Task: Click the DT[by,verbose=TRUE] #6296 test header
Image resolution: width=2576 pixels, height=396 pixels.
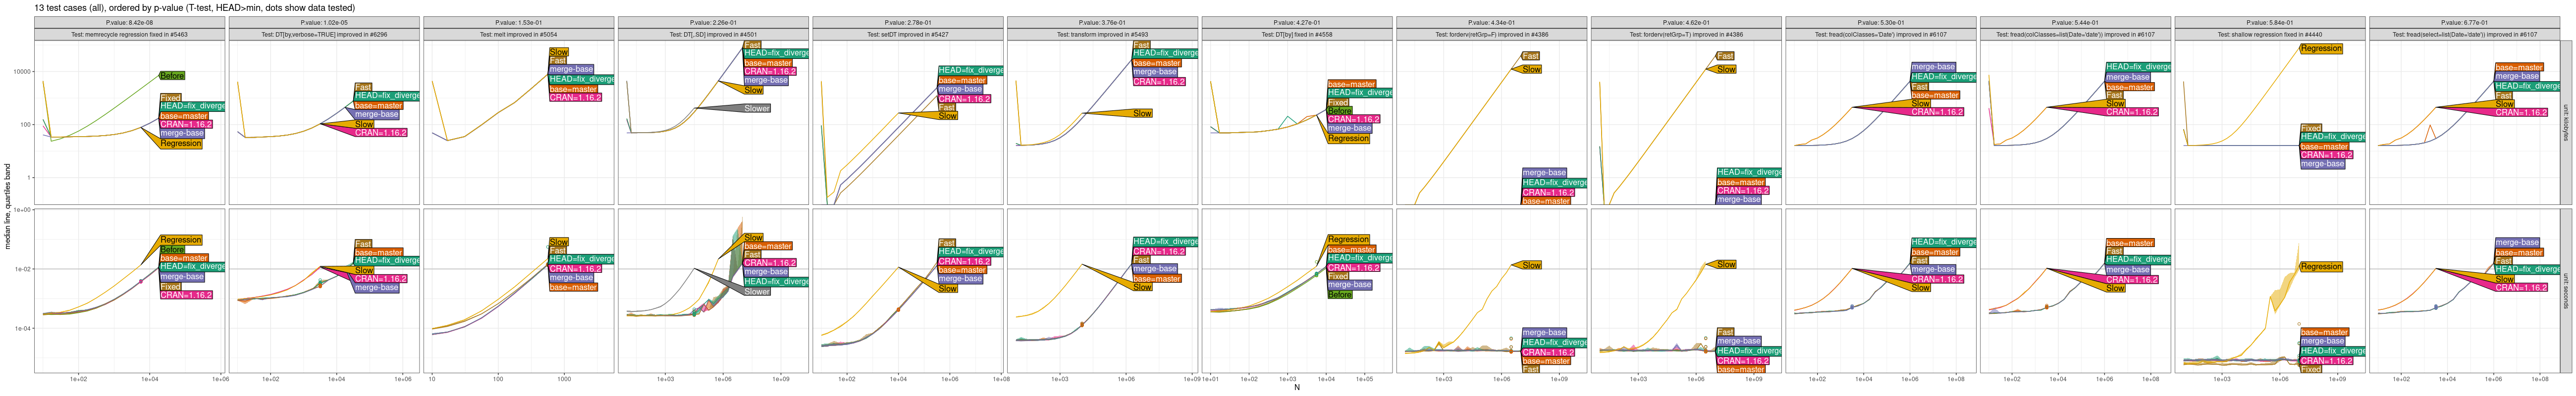Action: pyautogui.click(x=324, y=35)
